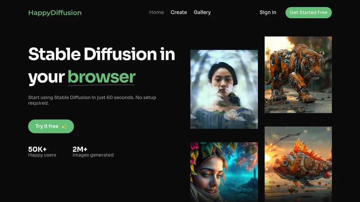Click the 'Stable Diffusion in' headline
The image size is (360, 202).
tap(102, 54)
